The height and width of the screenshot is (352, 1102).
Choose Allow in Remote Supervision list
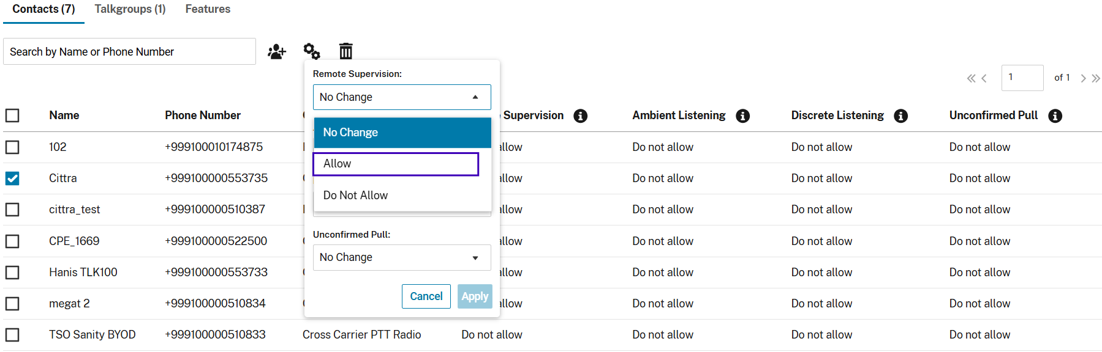point(396,164)
